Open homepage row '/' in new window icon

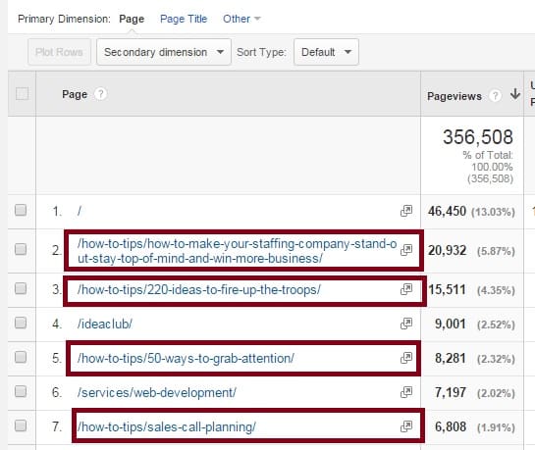coord(406,211)
